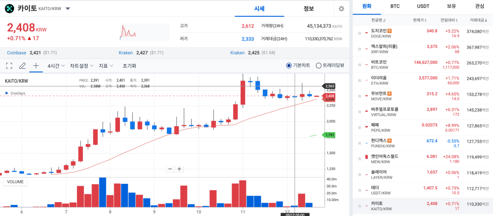Image resolution: width=493 pixels, height=216 pixels.
Task: Open the 4시간 interval dropdown
Action: pyautogui.click(x=56, y=66)
